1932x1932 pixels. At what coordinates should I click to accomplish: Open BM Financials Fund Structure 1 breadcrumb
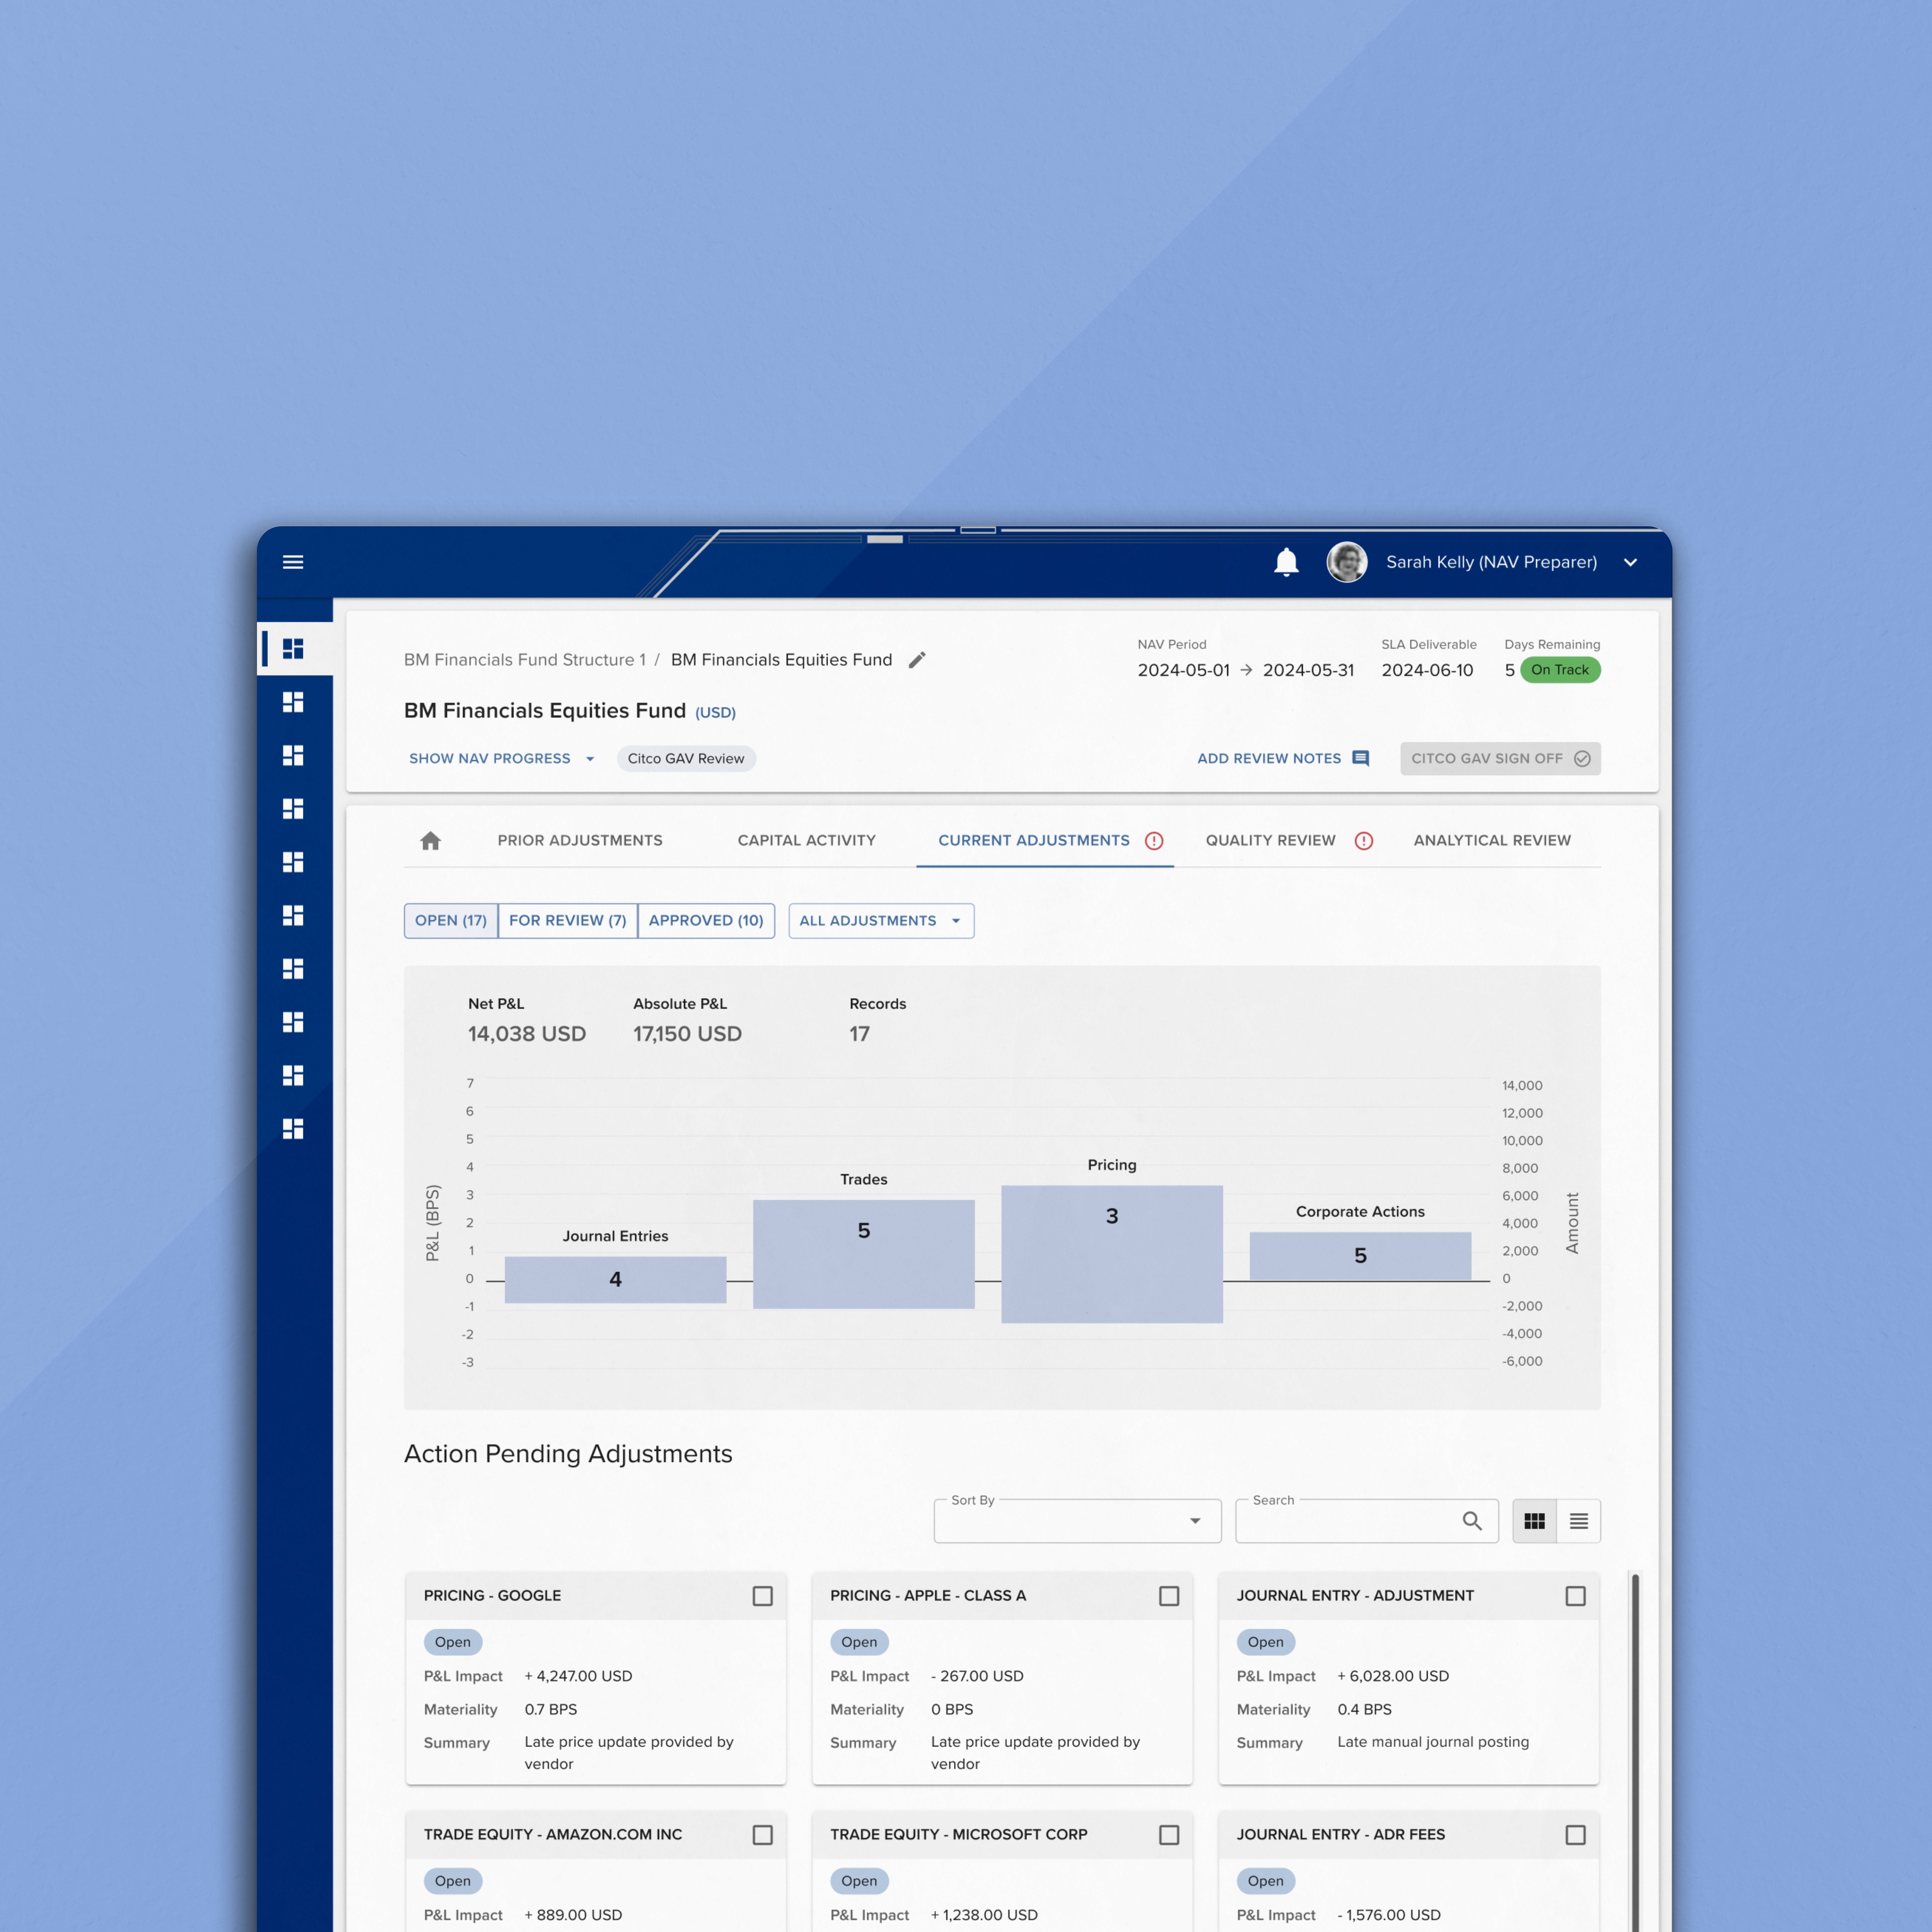pos(525,660)
